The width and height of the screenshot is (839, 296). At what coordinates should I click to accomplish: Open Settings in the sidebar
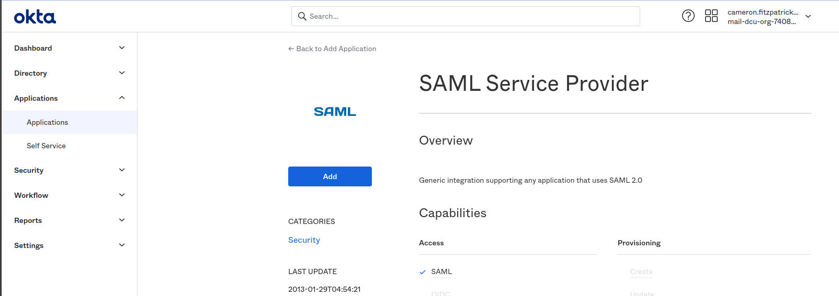(x=29, y=245)
